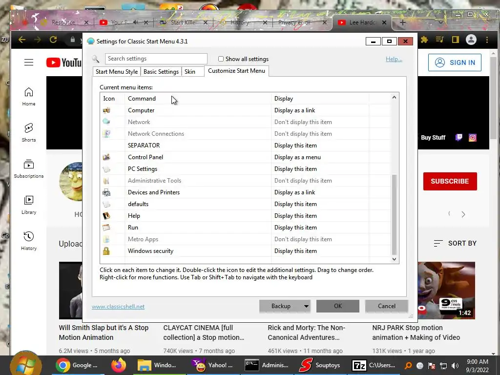Screen dimensions: 500x375
Task: Click the Administrative Tools row icon
Action: tap(106, 181)
